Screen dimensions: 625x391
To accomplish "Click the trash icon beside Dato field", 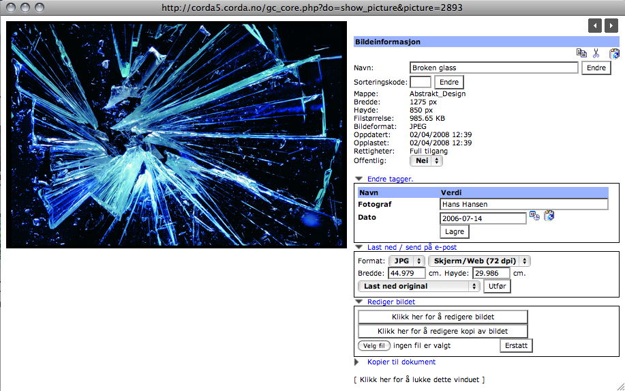I will pyautogui.click(x=549, y=216).
